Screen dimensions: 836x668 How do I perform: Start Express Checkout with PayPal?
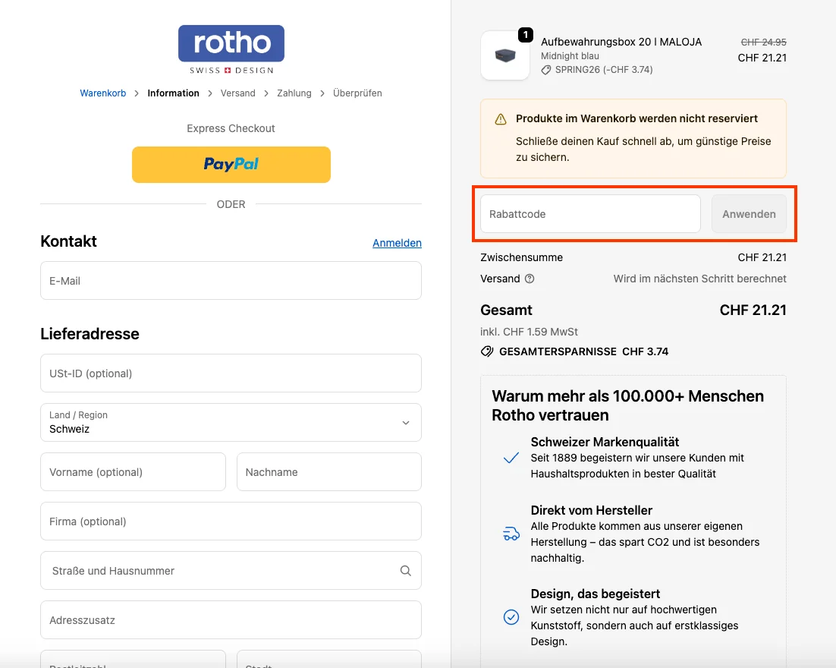click(x=231, y=165)
